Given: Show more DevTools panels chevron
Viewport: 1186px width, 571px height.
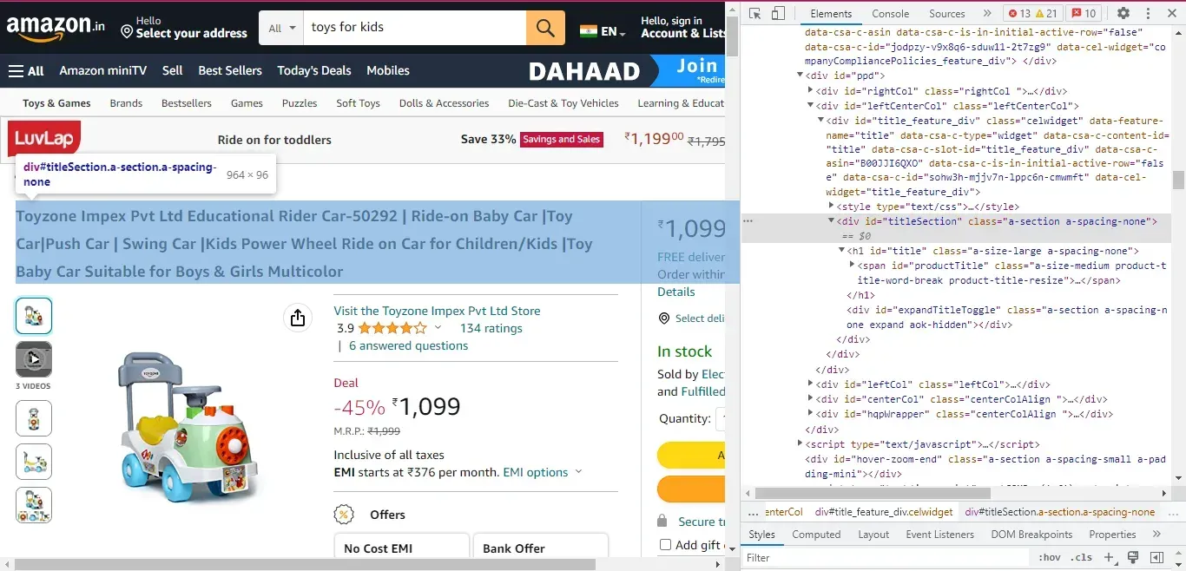Looking at the screenshot, I should 987,13.
